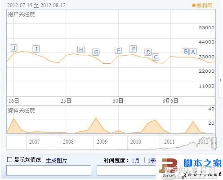Click news marker C on the chart
This screenshot has width=223, height=180.
(x=156, y=57)
